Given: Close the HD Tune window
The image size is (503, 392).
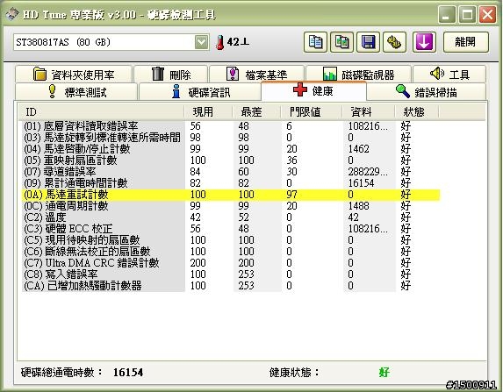Looking at the screenshot, I should [x=487, y=14].
